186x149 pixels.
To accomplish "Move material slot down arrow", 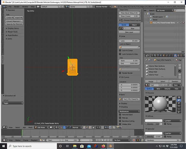I will [x=180, y=77].
